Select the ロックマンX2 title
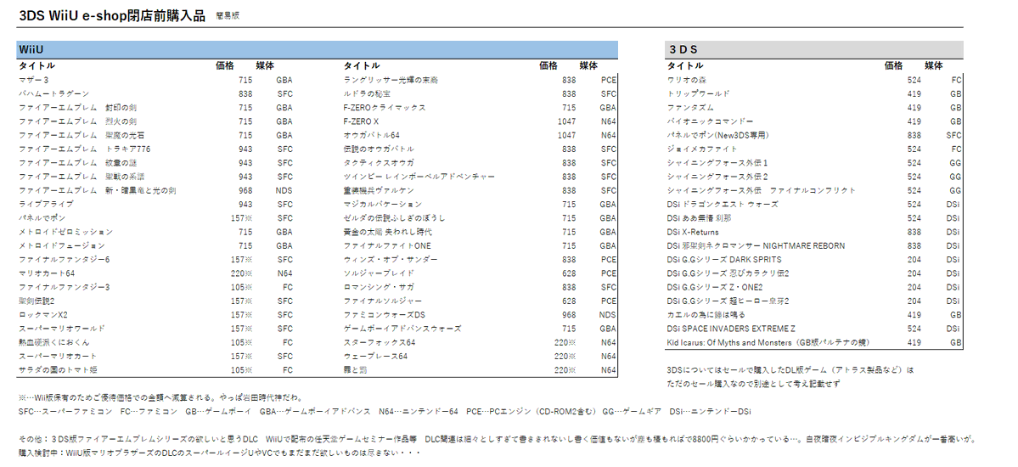Screen dimensions: 1018x467 tap(43, 314)
